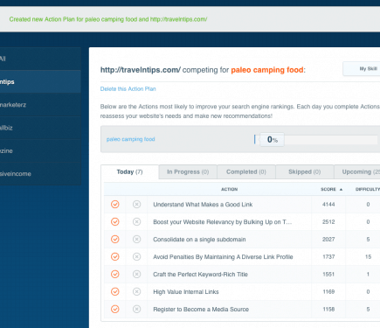Skip 'High Value Internal Links' action

coord(136,291)
